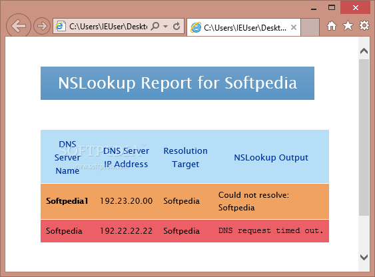Click the NSLookup Report for Softpedia heading

(177, 83)
